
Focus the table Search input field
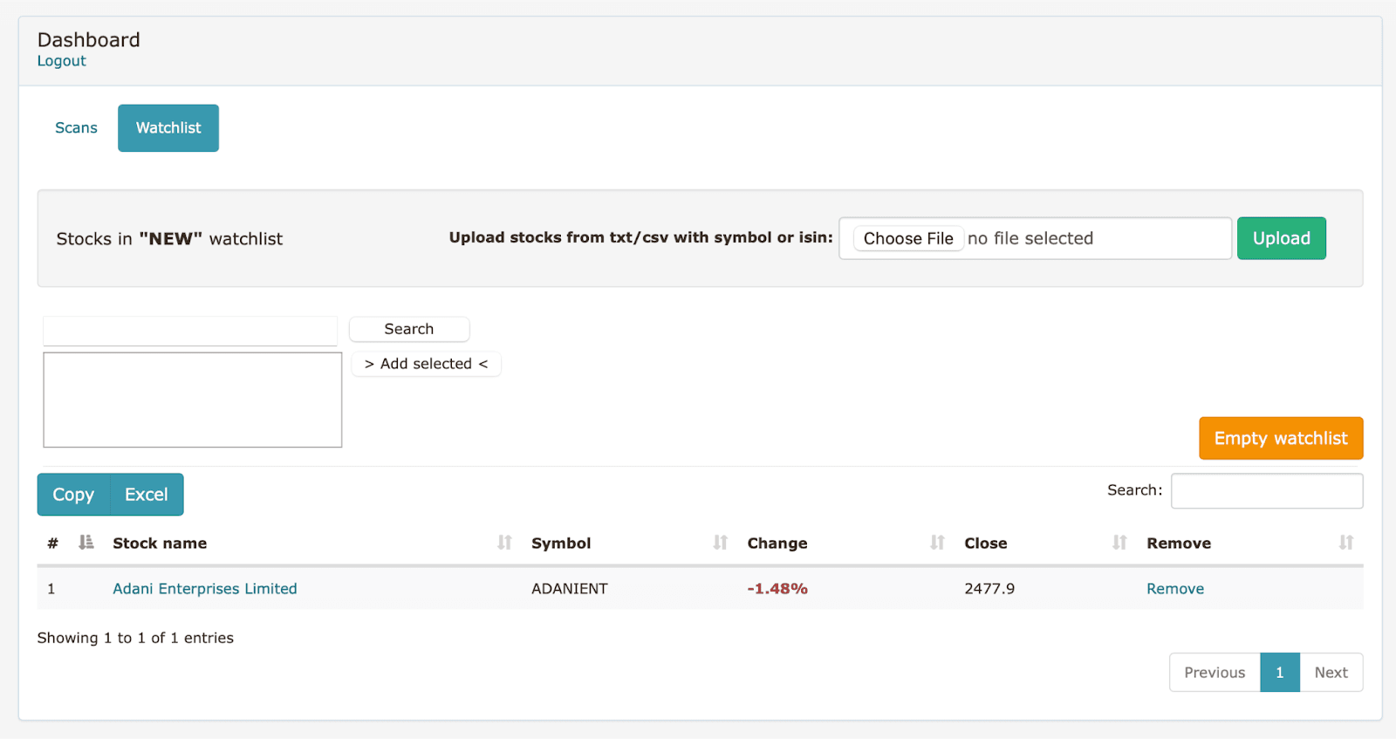pos(1266,490)
